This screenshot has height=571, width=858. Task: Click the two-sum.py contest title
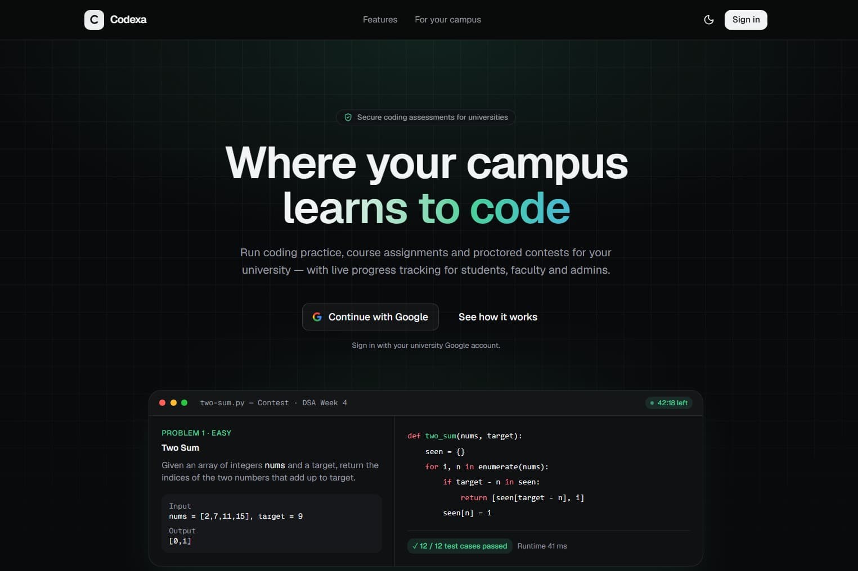(273, 403)
